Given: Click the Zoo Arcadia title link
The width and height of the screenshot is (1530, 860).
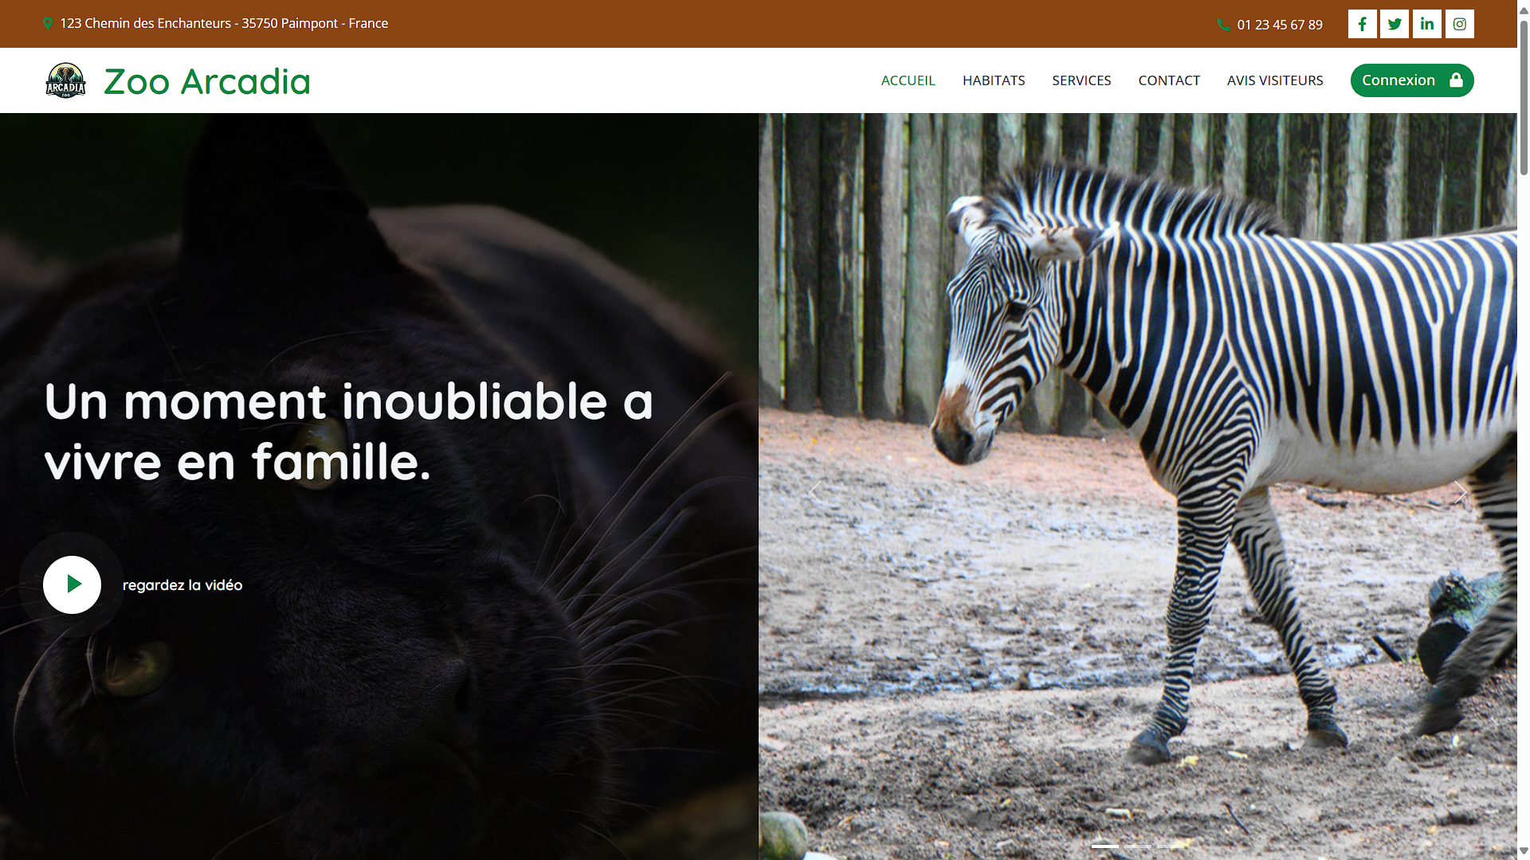Looking at the screenshot, I should pos(207,81).
